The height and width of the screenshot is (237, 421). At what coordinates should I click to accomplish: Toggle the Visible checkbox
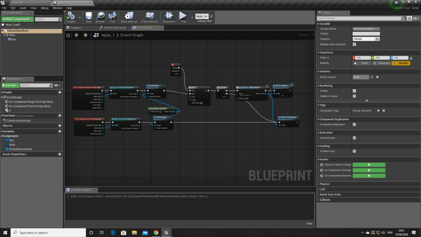(x=354, y=91)
